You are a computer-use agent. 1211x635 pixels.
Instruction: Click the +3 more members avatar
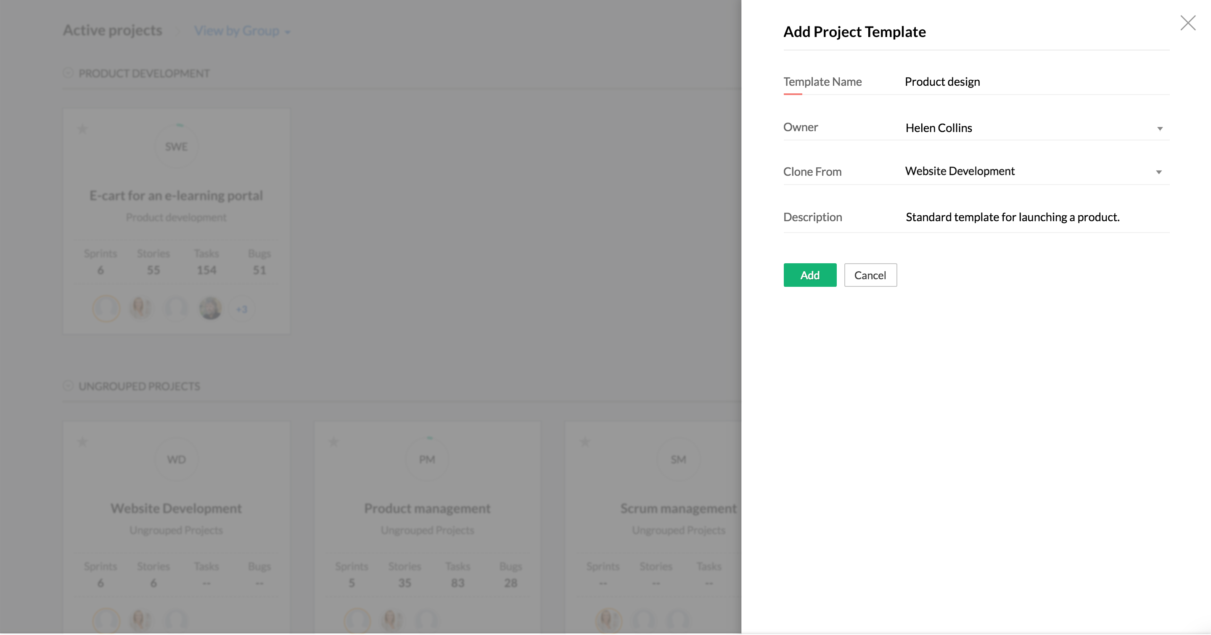pyautogui.click(x=242, y=309)
